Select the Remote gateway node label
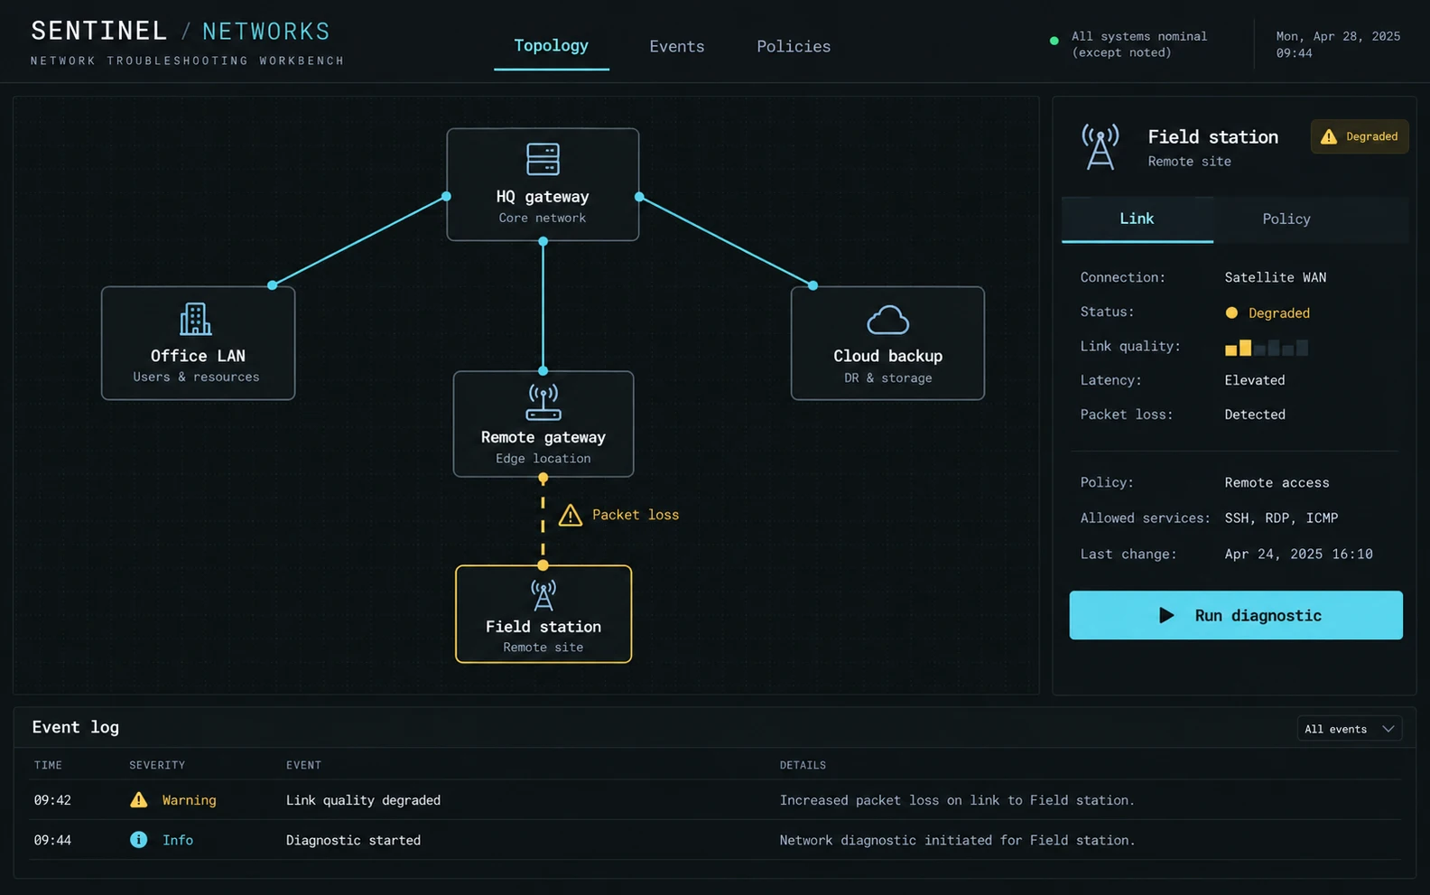This screenshot has width=1430, height=895. click(543, 437)
